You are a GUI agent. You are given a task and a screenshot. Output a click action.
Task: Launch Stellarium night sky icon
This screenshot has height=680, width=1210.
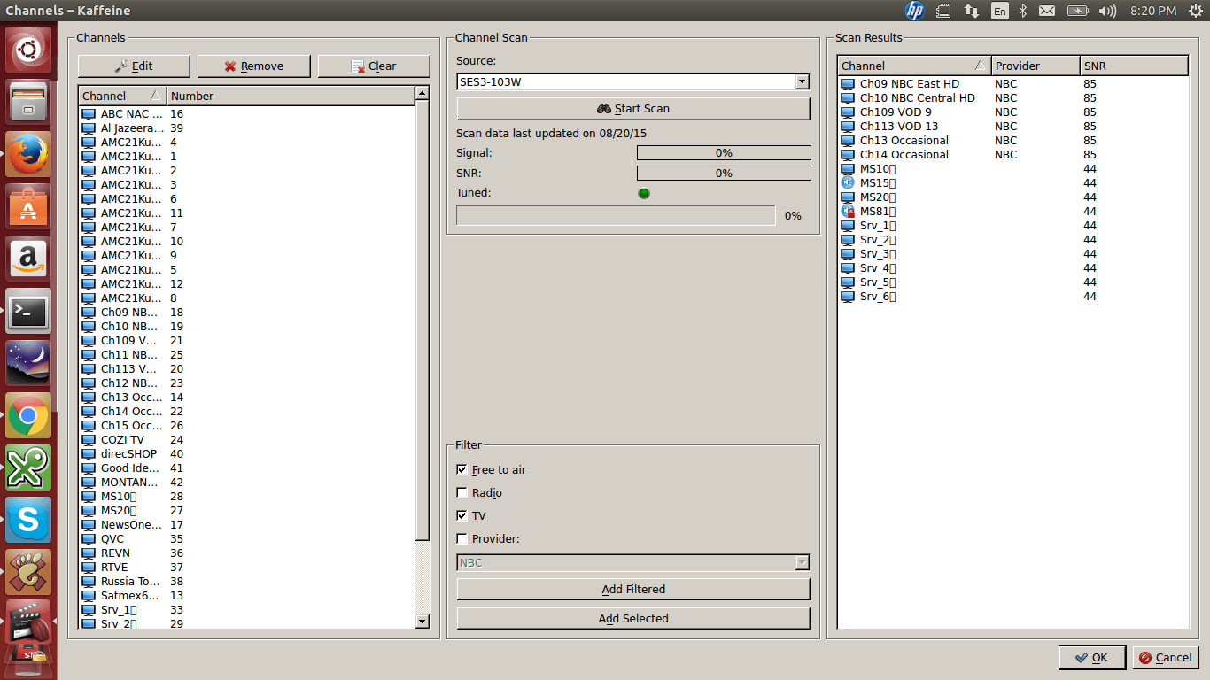click(28, 363)
